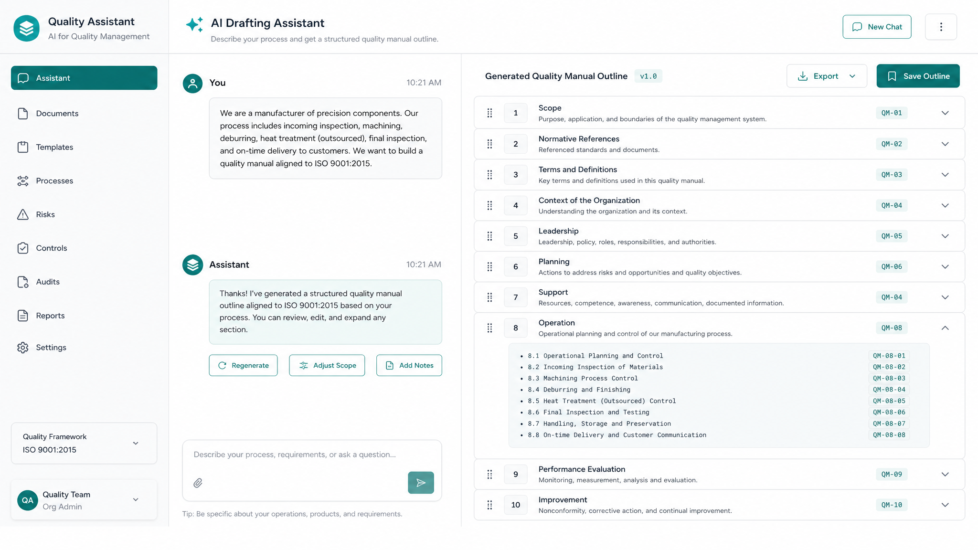This screenshot has width=978, height=550.
Task: Click the Save Outline button
Action: pyautogui.click(x=918, y=76)
